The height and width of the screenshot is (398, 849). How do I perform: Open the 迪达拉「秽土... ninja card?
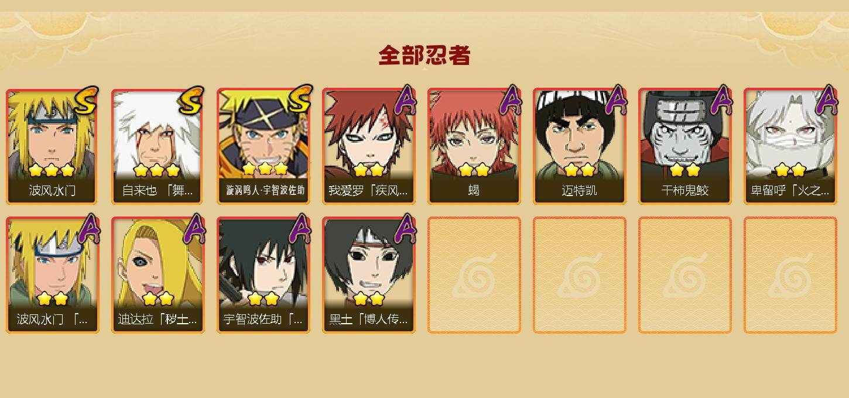click(158, 275)
